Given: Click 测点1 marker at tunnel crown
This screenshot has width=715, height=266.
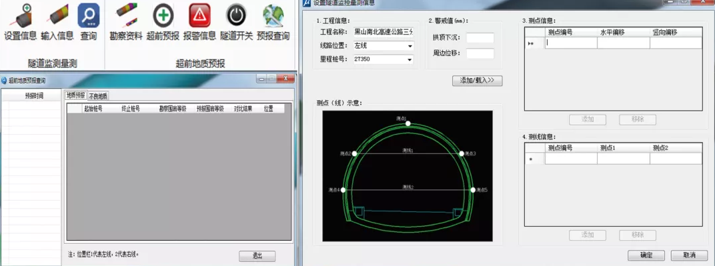Looking at the screenshot, I should tap(408, 123).
